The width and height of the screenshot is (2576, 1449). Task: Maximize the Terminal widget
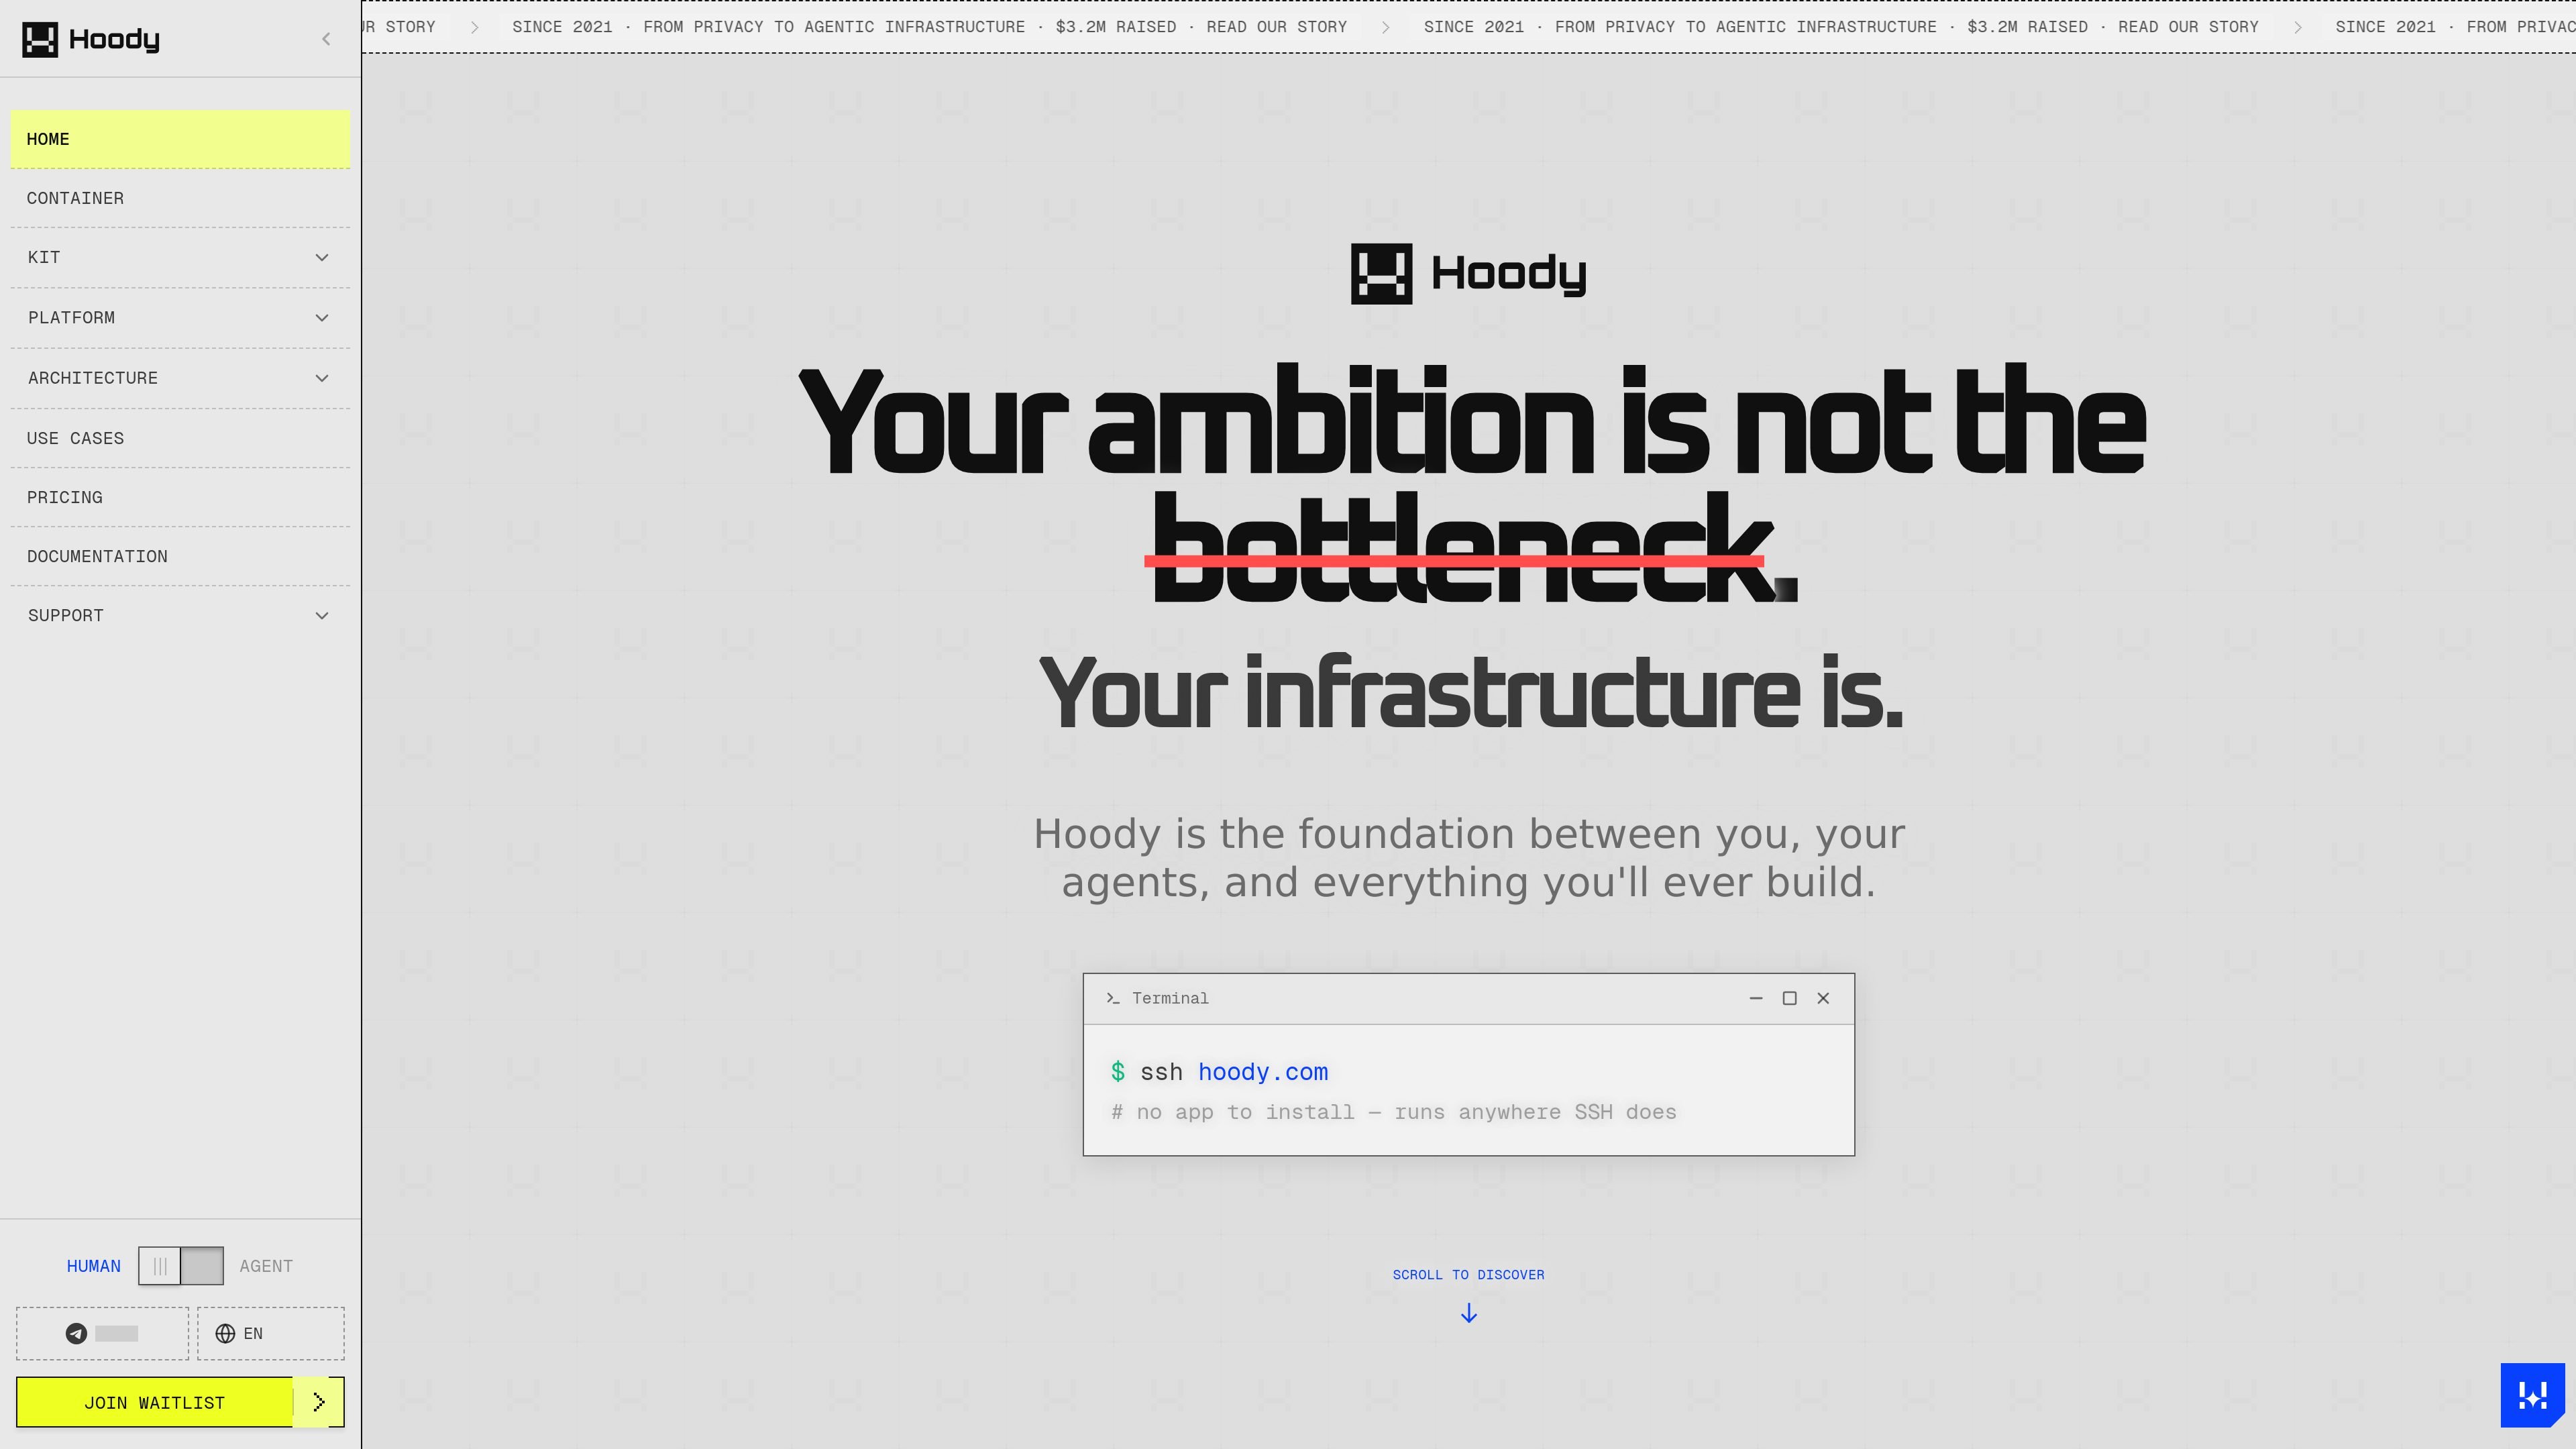[x=1789, y=998]
